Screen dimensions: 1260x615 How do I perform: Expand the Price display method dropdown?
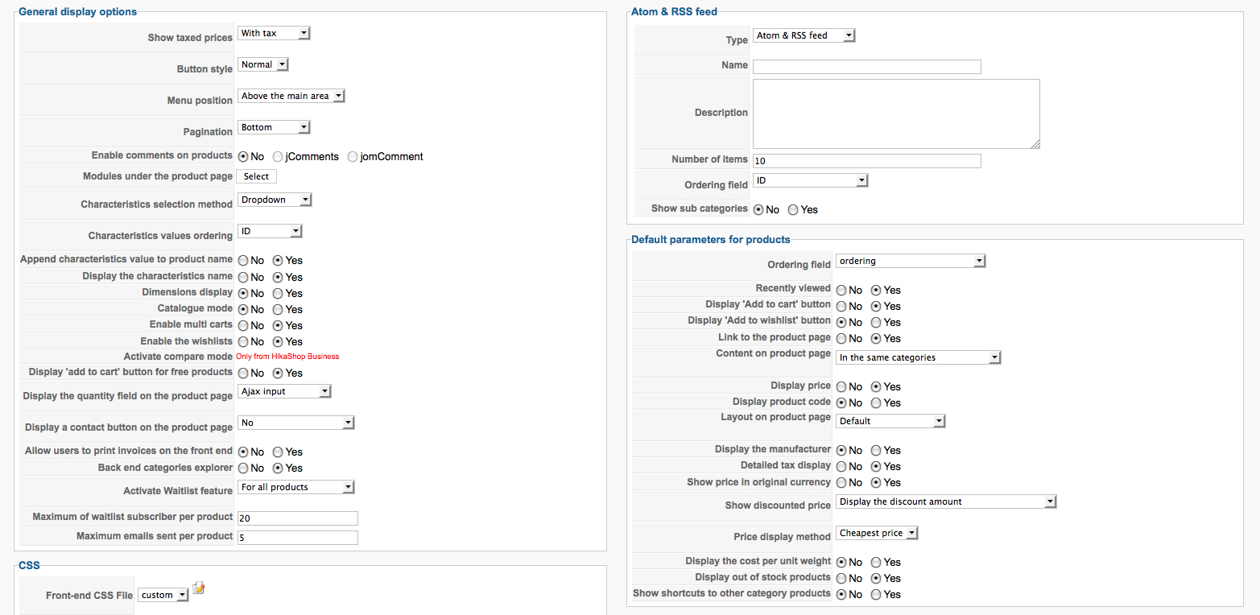tap(877, 533)
